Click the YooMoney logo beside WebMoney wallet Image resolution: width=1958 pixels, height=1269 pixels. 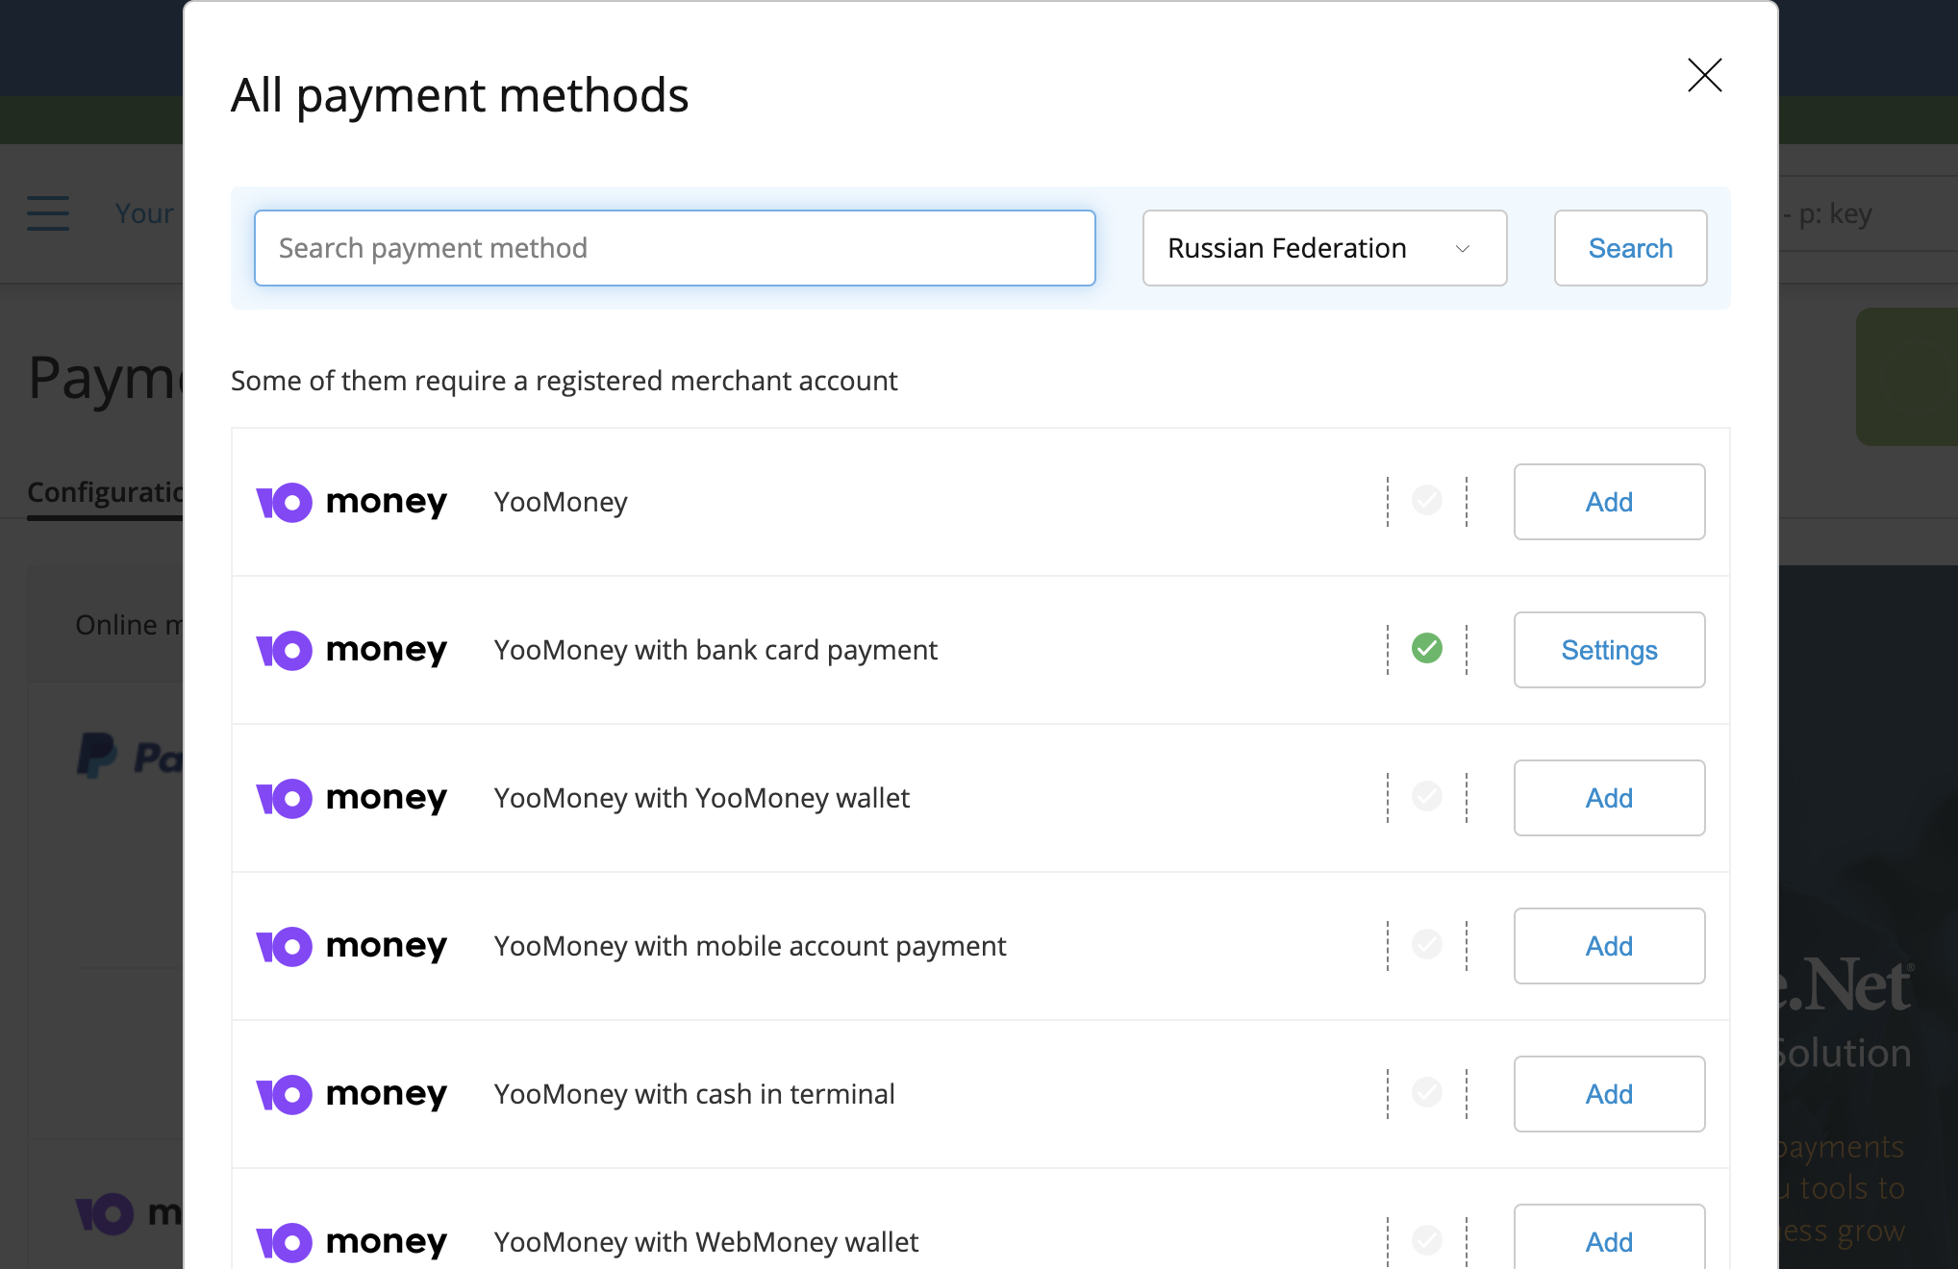pyautogui.click(x=352, y=1241)
